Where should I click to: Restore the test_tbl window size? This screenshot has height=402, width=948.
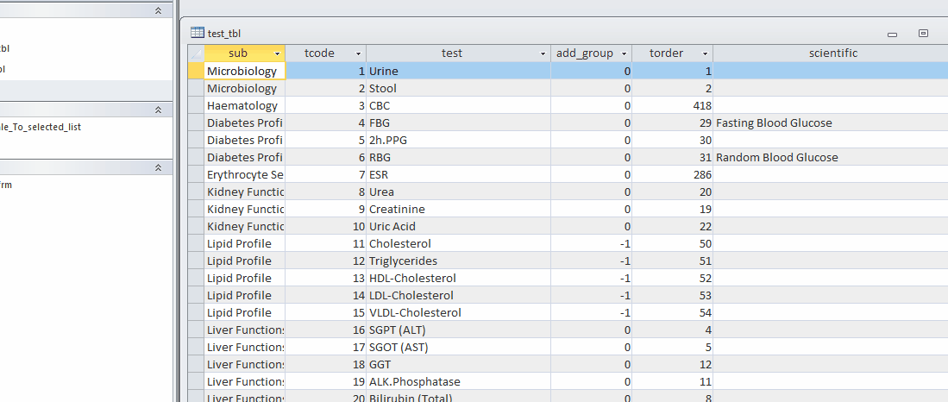click(923, 34)
